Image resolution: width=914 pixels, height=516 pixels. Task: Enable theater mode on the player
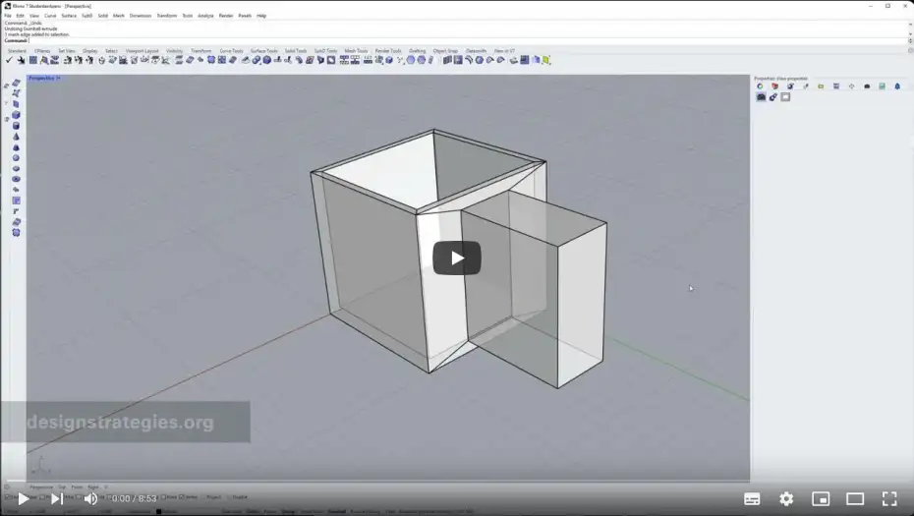(x=855, y=498)
